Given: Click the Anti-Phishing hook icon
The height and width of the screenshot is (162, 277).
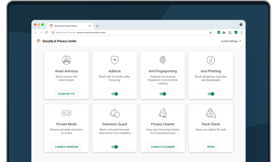Looking at the screenshot, I should [x=211, y=60].
